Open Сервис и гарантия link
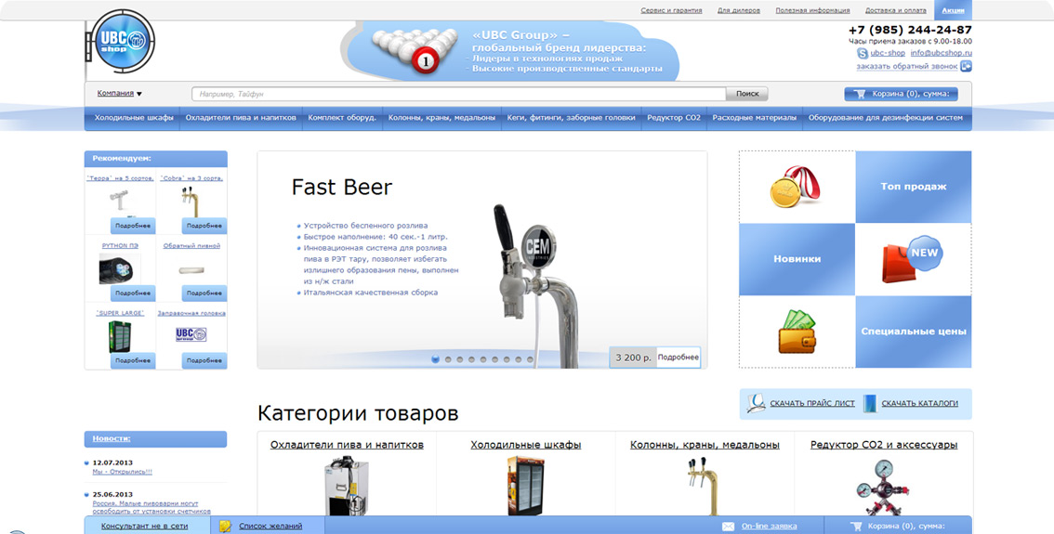This screenshot has height=534, width=1054. [671, 11]
